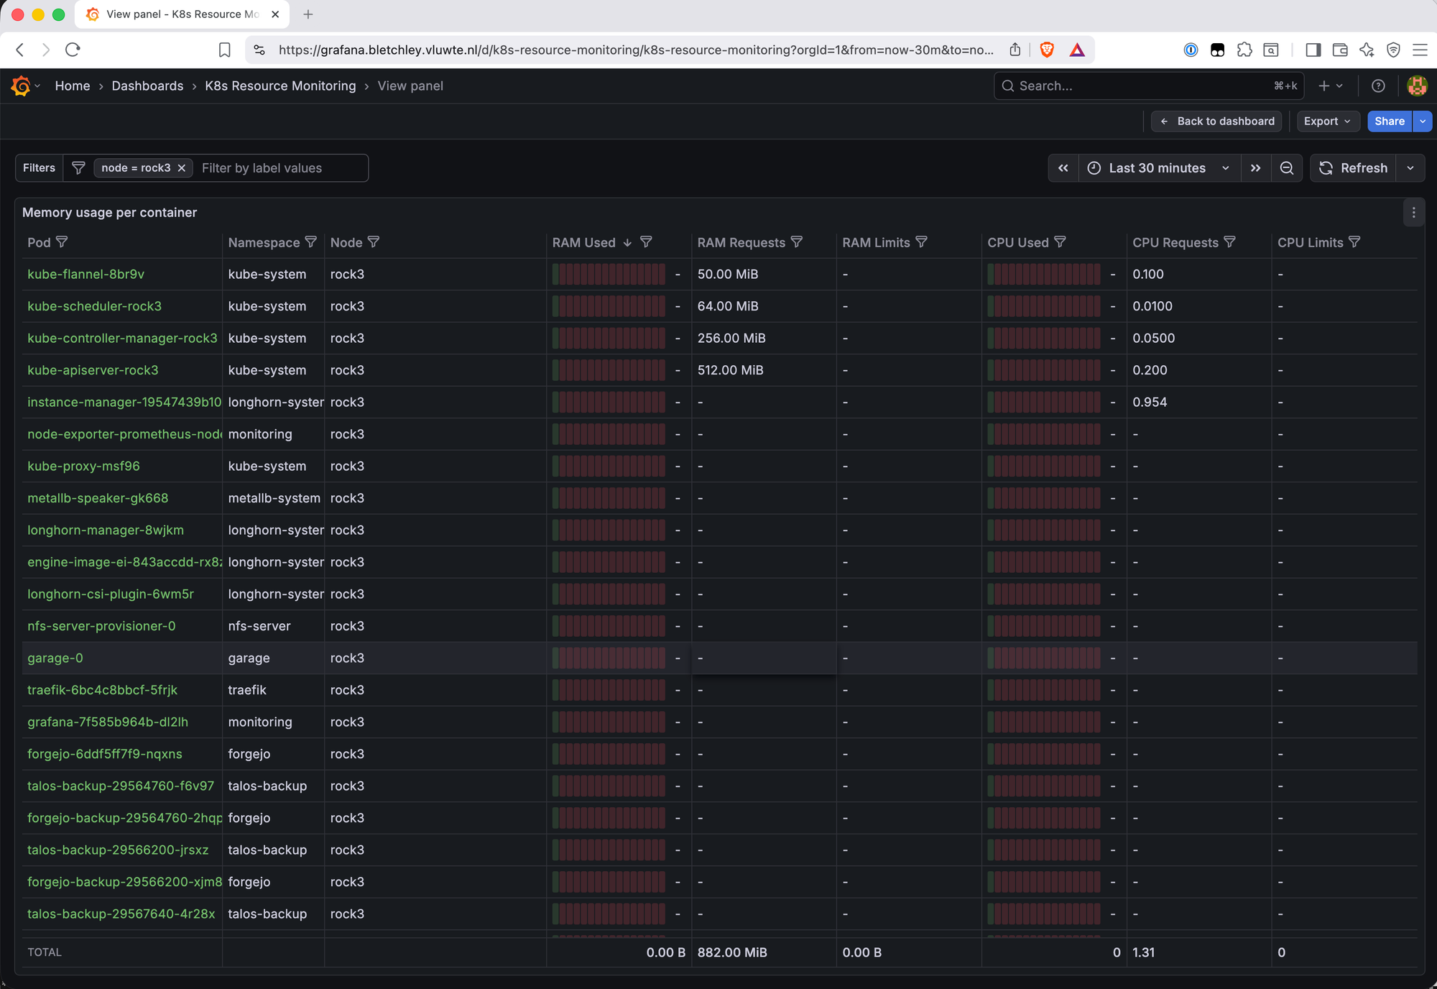Remove the node = rock3 filter chip
The height and width of the screenshot is (989, 1437).
[182, 167]
